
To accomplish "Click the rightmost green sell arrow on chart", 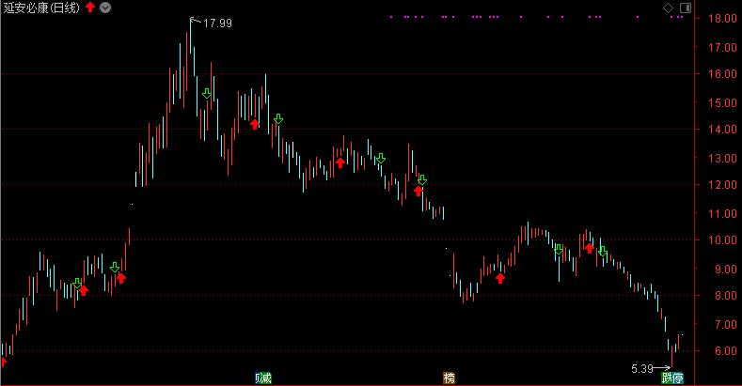I will click(602, 252).
